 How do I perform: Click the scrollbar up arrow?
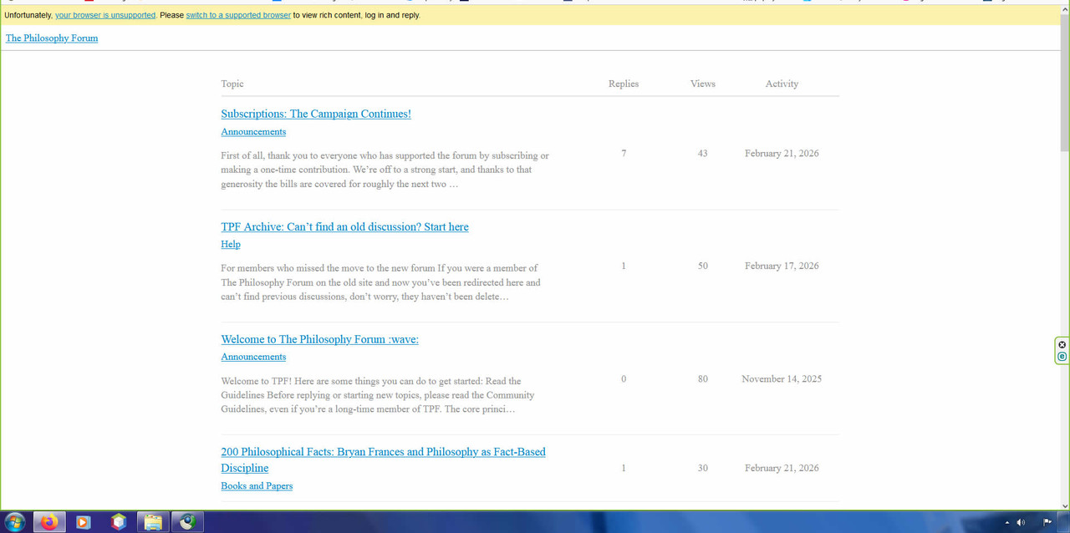tap(1064, 9)
